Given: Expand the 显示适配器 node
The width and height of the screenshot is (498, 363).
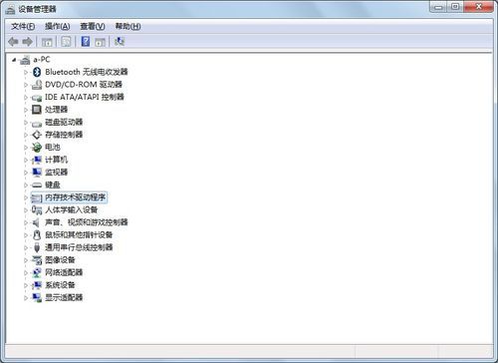Looking at the screenshot, I should coord(26,298).
